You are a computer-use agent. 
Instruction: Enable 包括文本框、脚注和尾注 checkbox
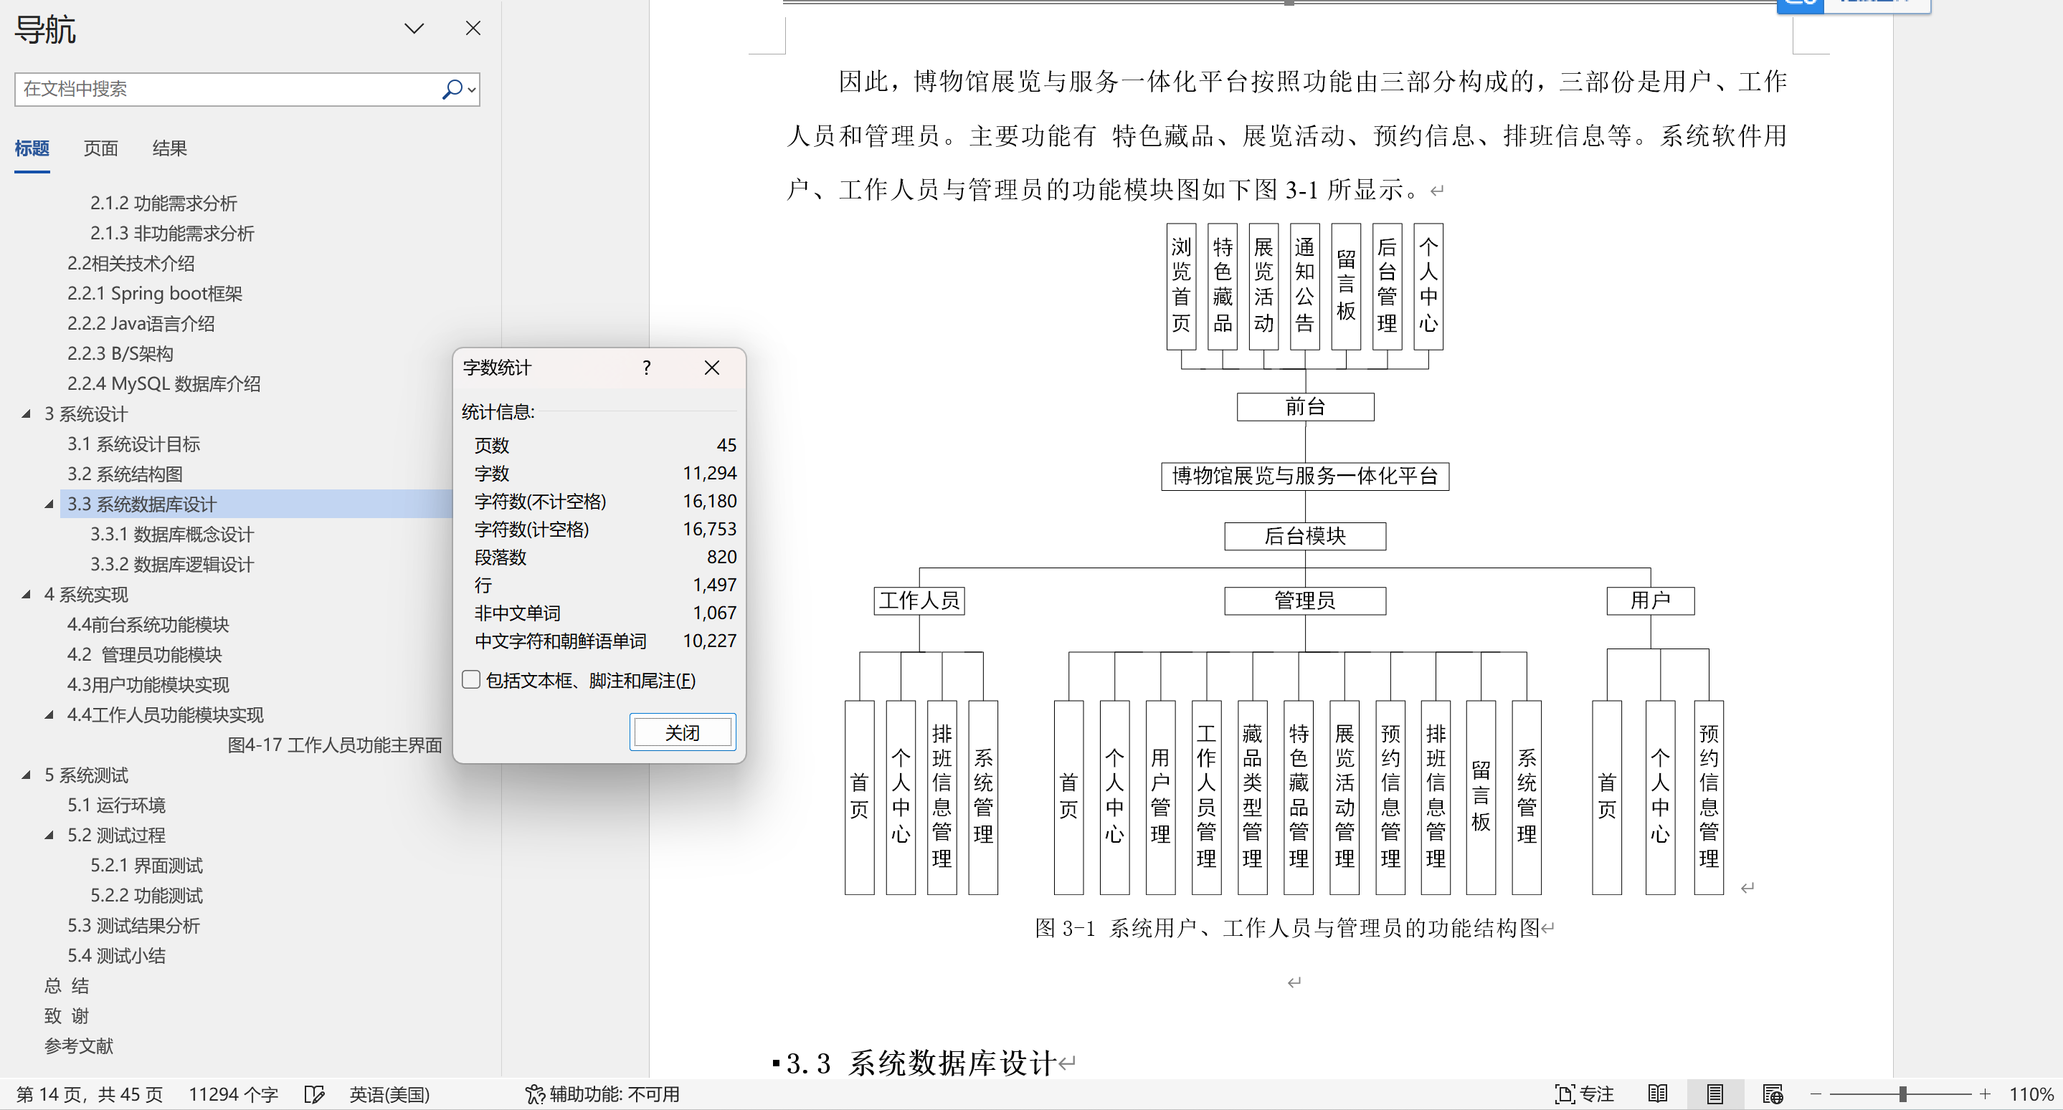click(471, 680)
